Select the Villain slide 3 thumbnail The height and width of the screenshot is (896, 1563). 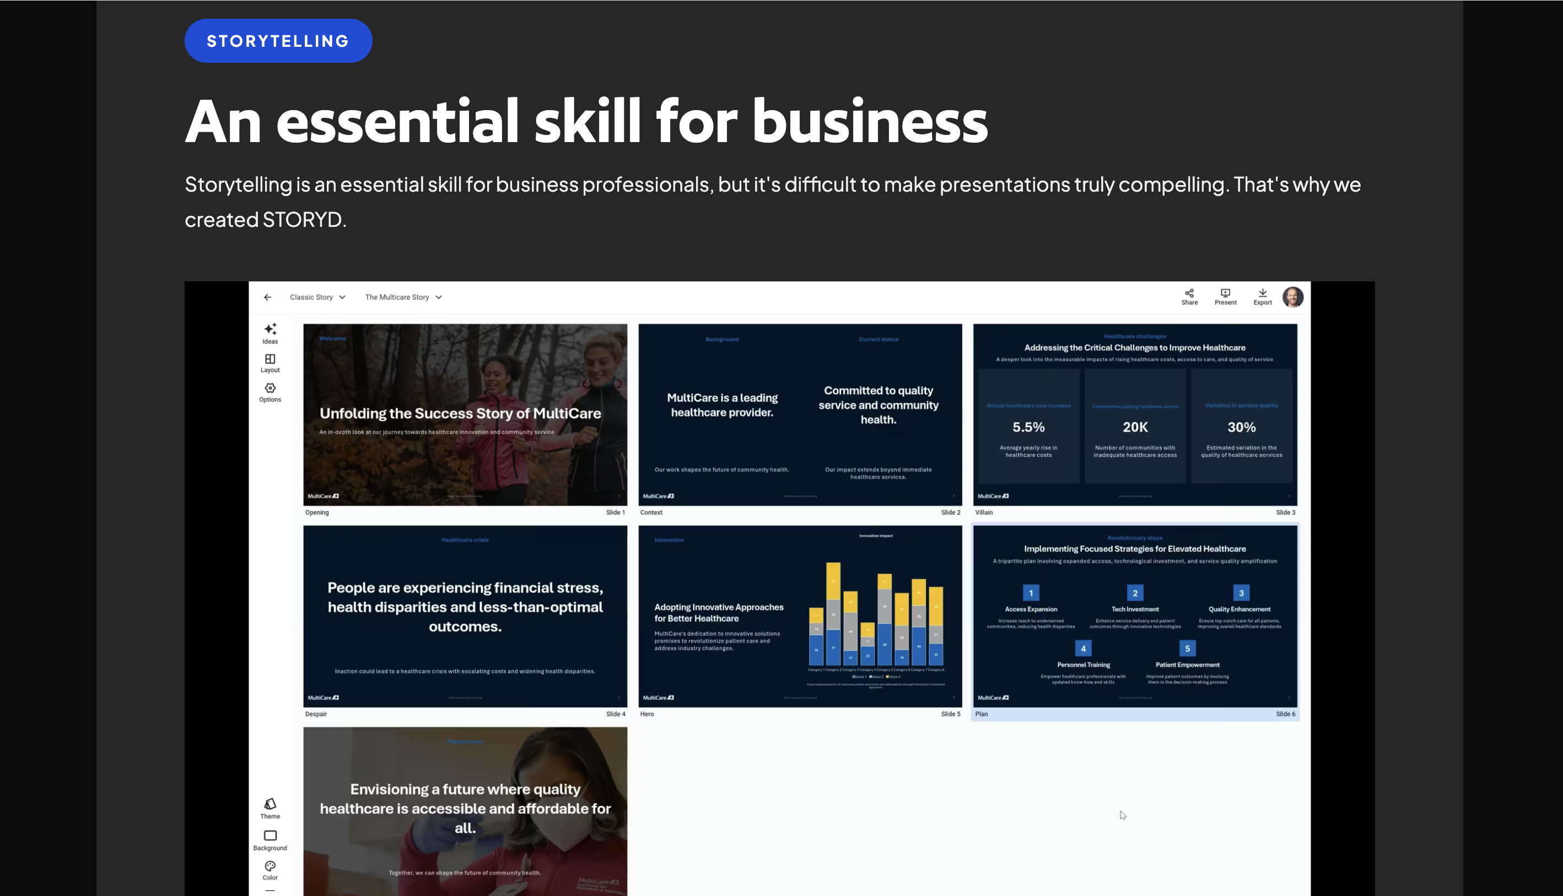[x=1134, y=414]
